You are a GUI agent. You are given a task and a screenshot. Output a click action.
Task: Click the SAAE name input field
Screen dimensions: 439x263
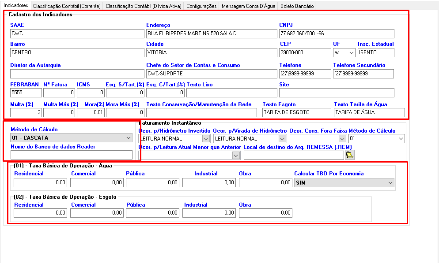coord(77,34)
